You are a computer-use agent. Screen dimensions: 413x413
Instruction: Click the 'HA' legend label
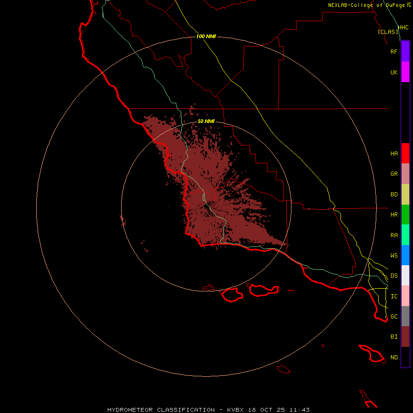(394, 154)
